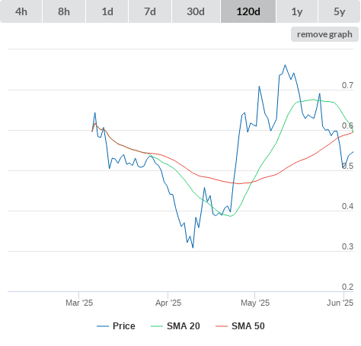This screenshot has width=361, height=346.
Task: Click the 0.3 y-axis value
Action: click(x=347, y=246)
